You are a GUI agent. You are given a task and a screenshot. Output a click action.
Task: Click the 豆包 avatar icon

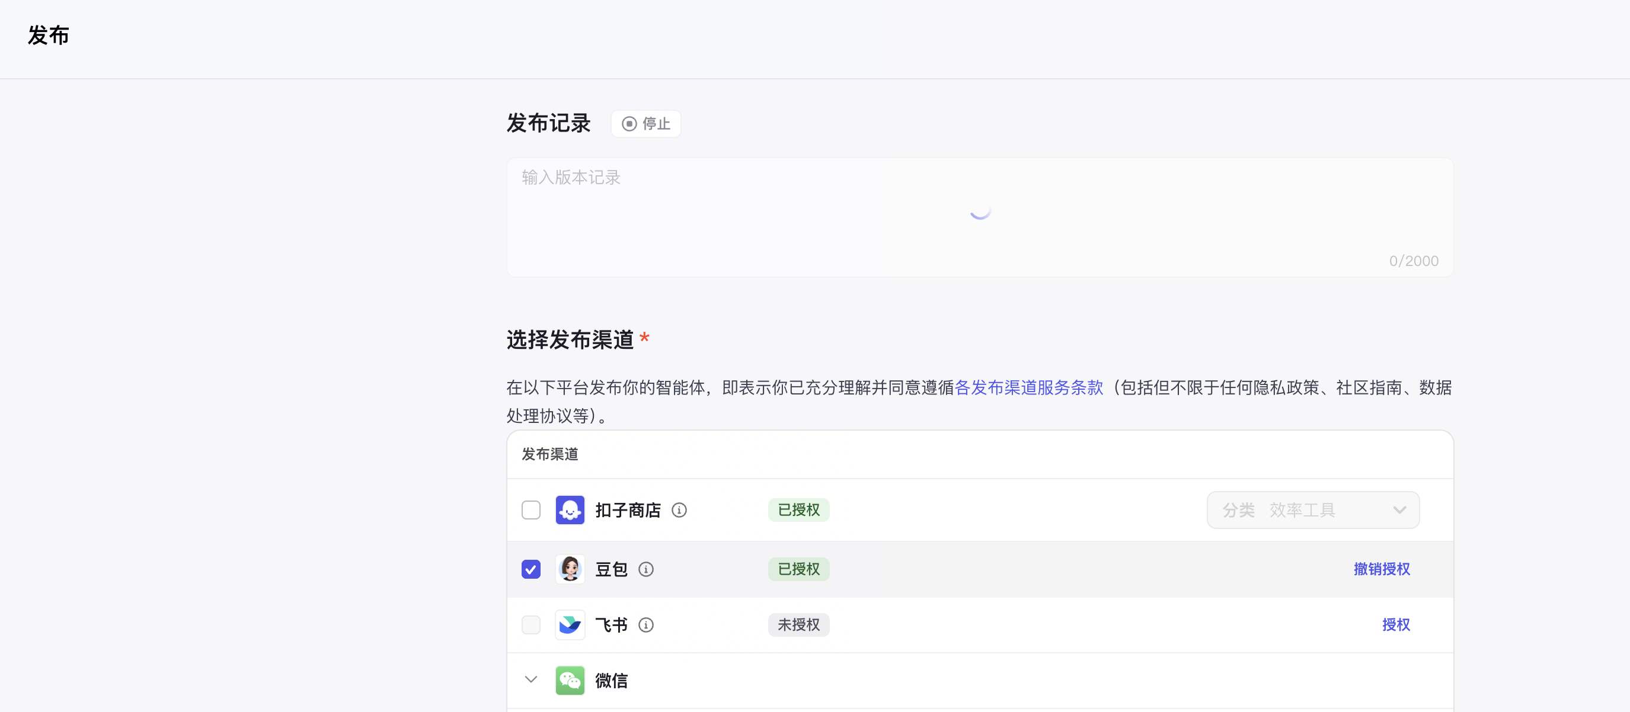[x=570, y=569]
